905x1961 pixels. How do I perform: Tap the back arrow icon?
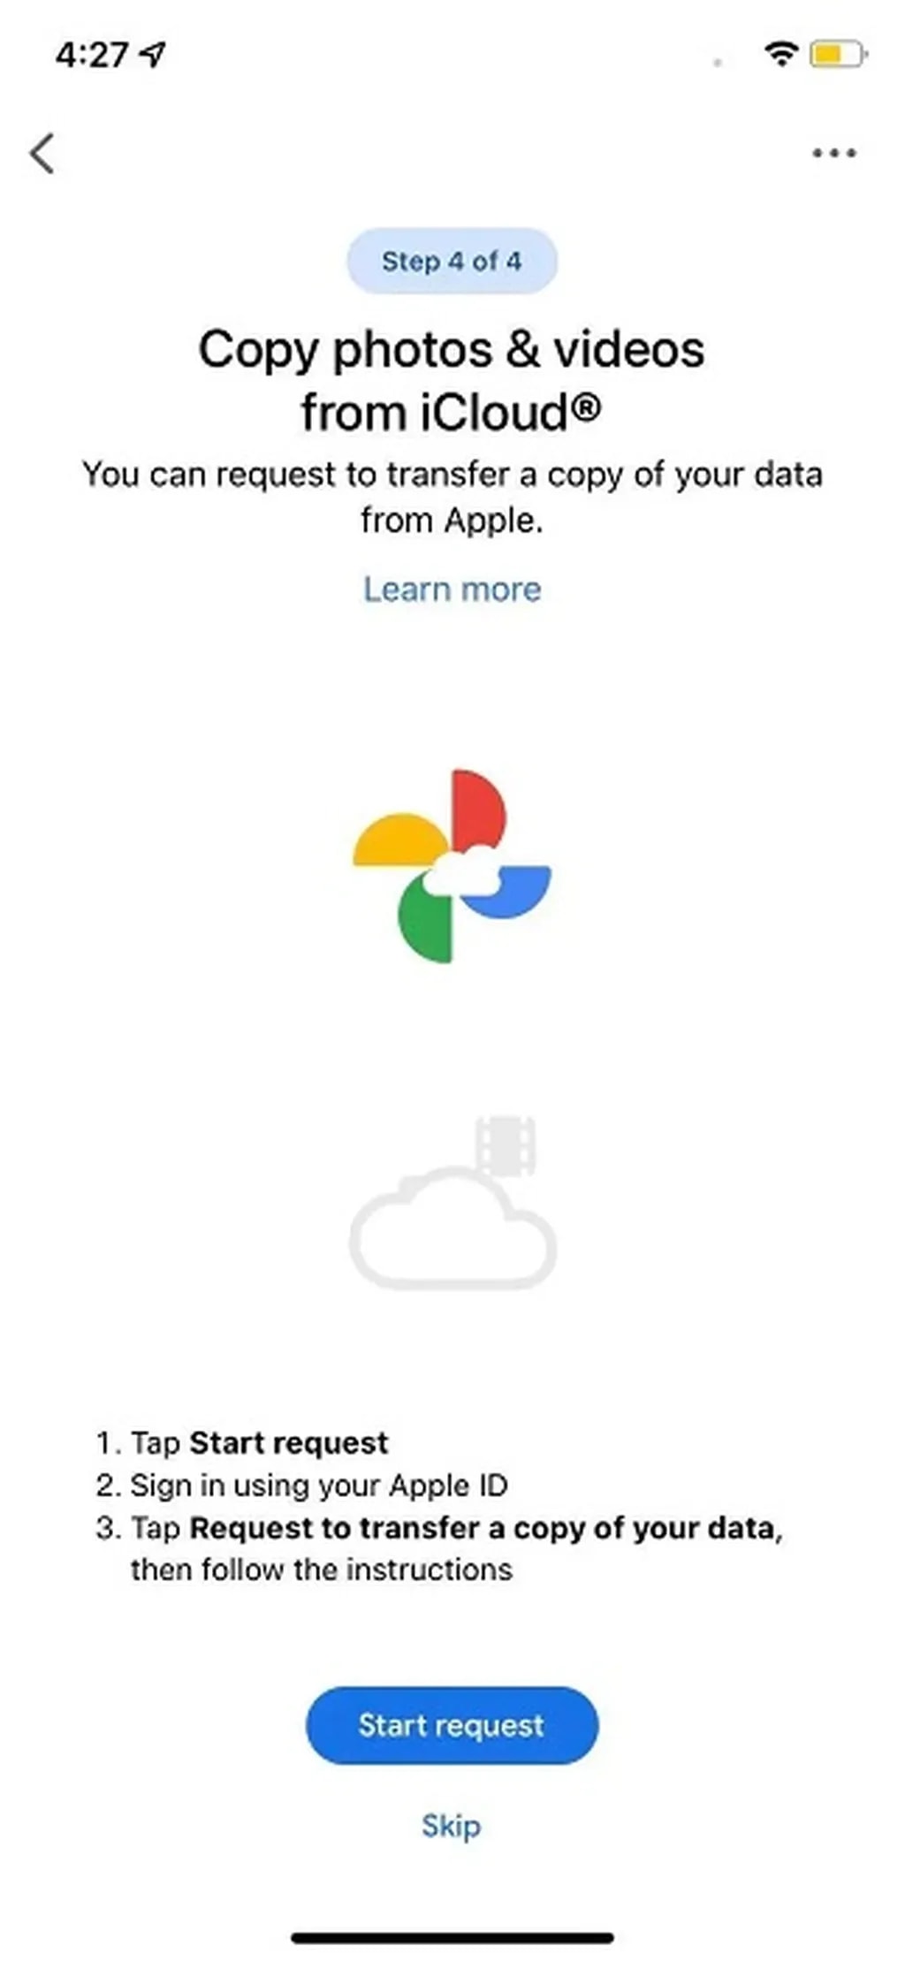(42, 154)
